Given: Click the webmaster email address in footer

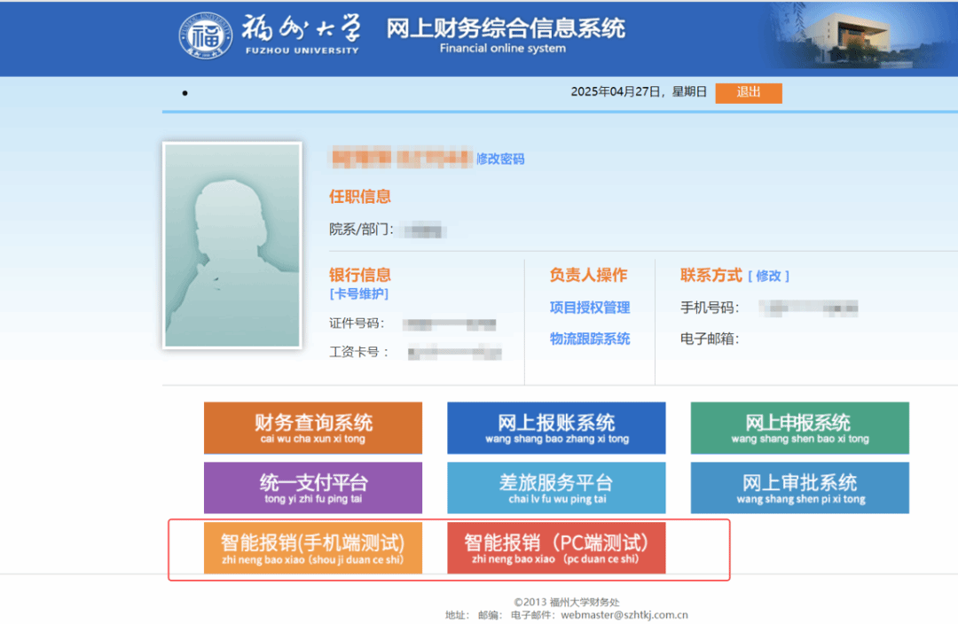Looking at the screenshot, I should 624,614.
